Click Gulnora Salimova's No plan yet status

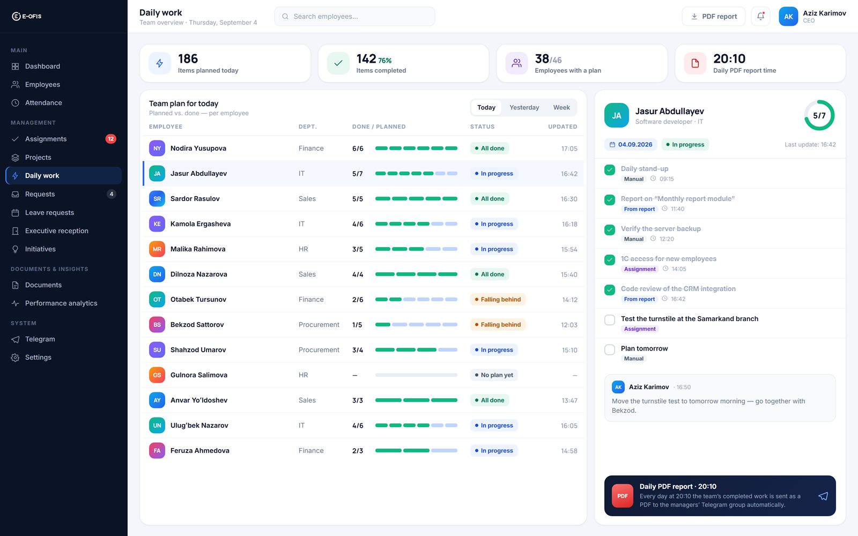pos(494,375)
